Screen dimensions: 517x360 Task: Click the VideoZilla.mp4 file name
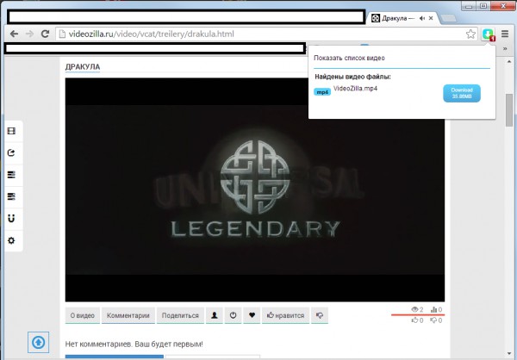pos(355,89)
